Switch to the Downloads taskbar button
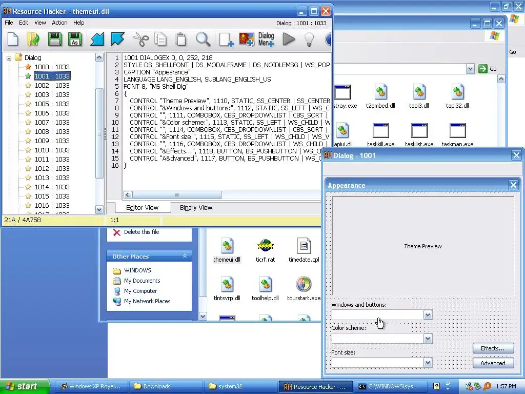Screen dimensions: 525x394 click(166, 386)
